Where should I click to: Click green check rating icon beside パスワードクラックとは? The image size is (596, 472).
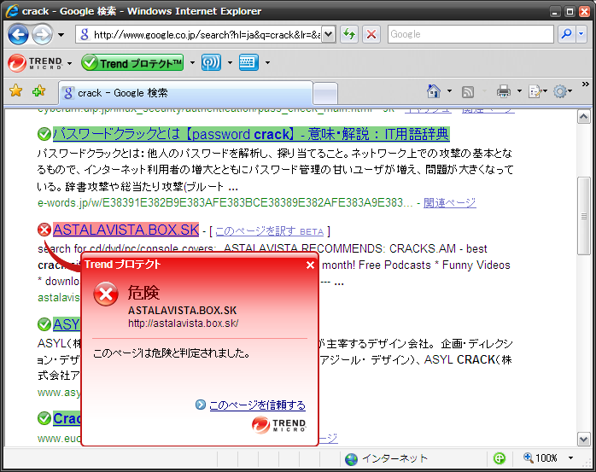44,134
